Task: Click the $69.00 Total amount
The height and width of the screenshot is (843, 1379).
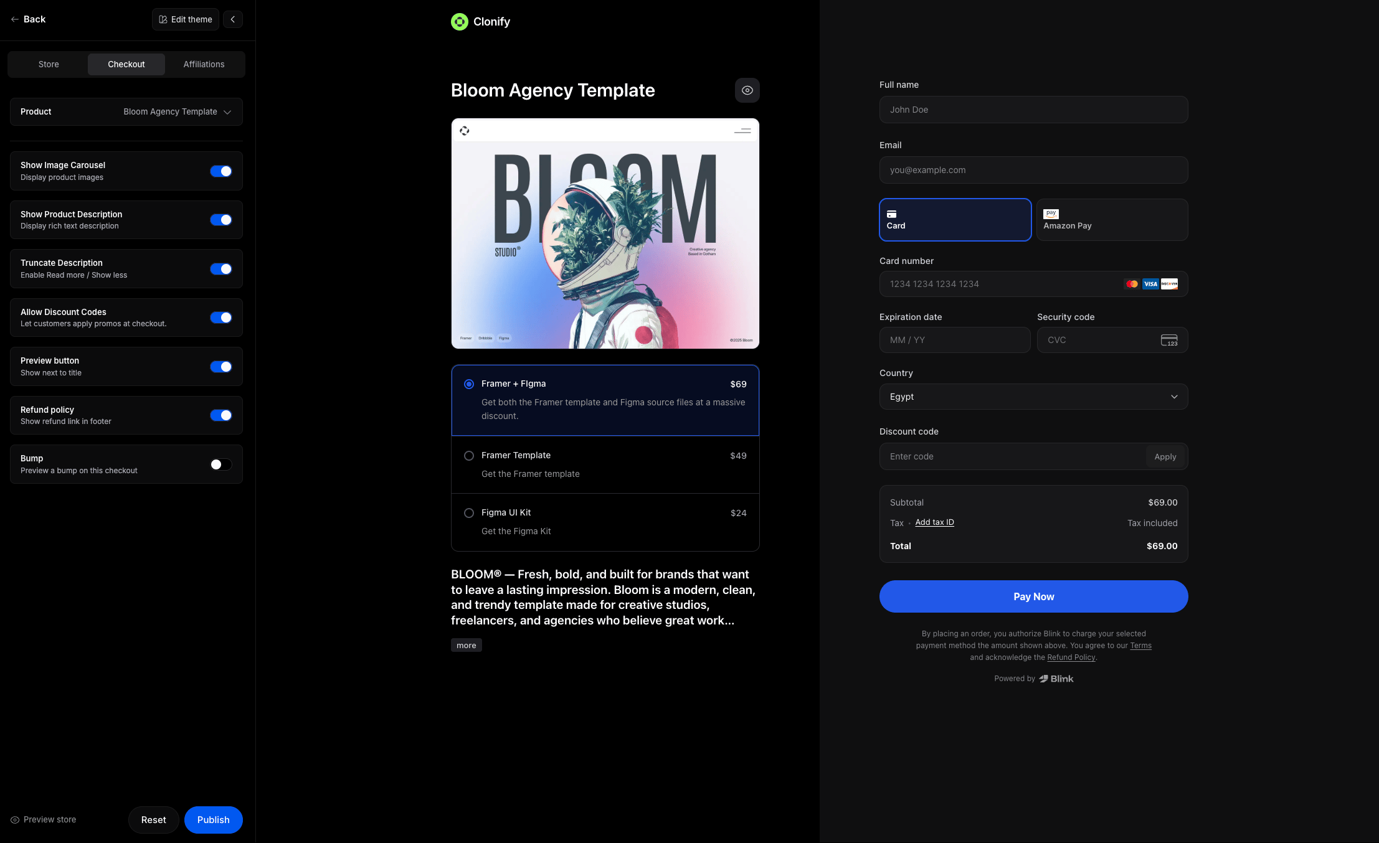Action: pyautogui.click(x=1162, y=546)
